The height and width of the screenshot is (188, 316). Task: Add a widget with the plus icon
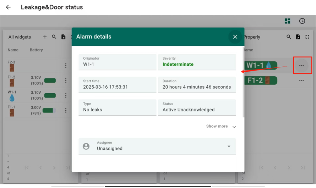[x=45, y=37]
